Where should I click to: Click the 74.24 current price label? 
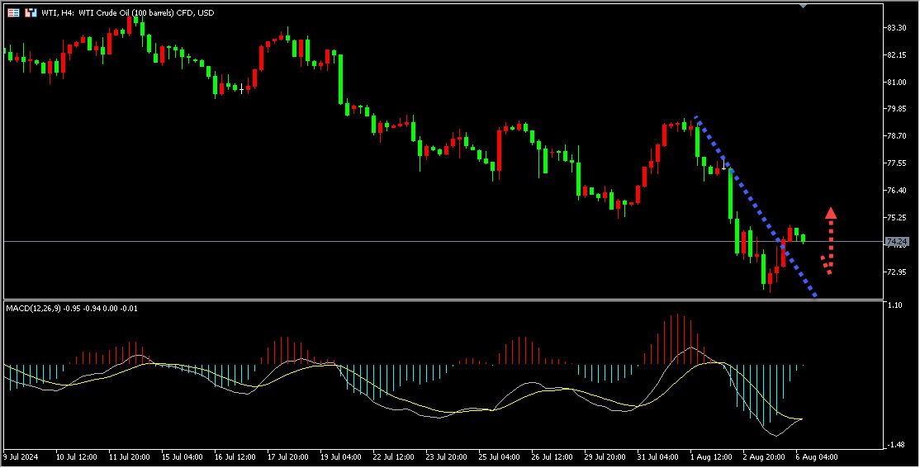[x=896, y=242]
